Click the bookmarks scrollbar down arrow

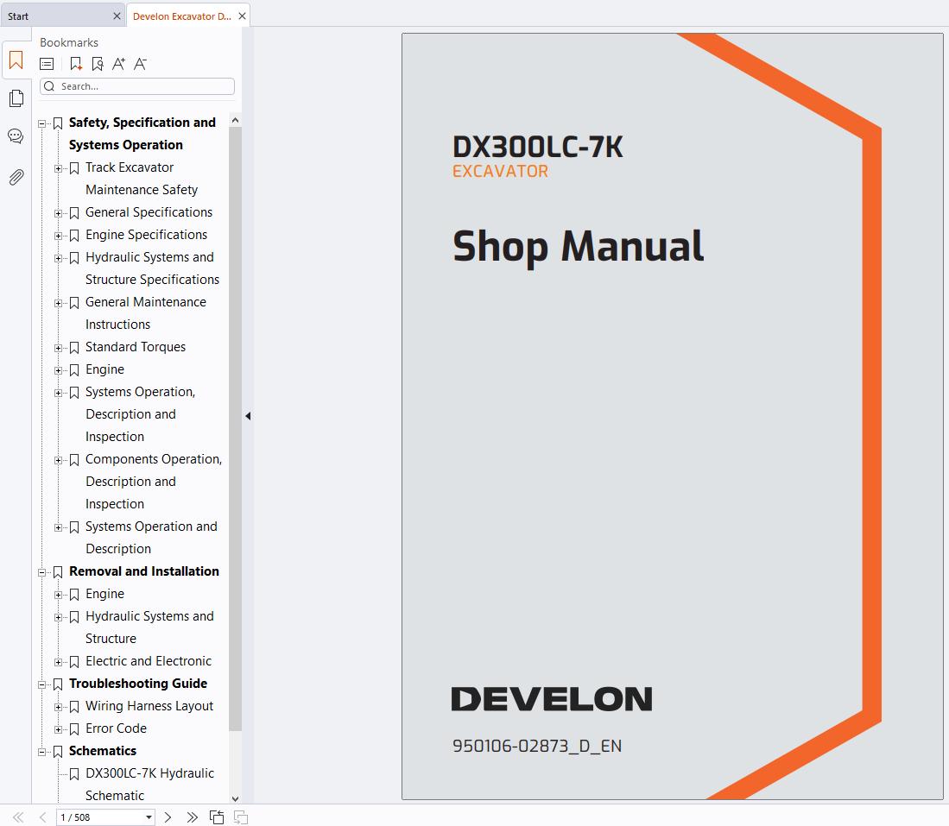pos(236,798)
